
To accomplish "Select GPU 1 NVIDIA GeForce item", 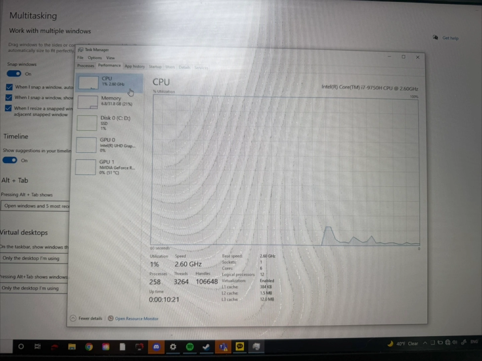I will [x=108, y=167].
